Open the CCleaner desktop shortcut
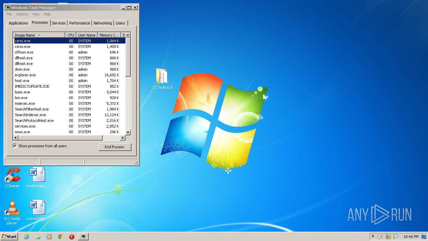Image resolution: width=428 pixels, height=241 pixels. click(12, 177)
